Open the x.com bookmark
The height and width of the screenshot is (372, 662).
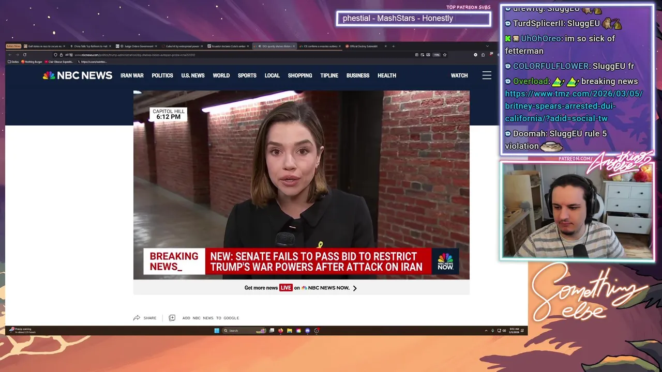pos(92,61)
